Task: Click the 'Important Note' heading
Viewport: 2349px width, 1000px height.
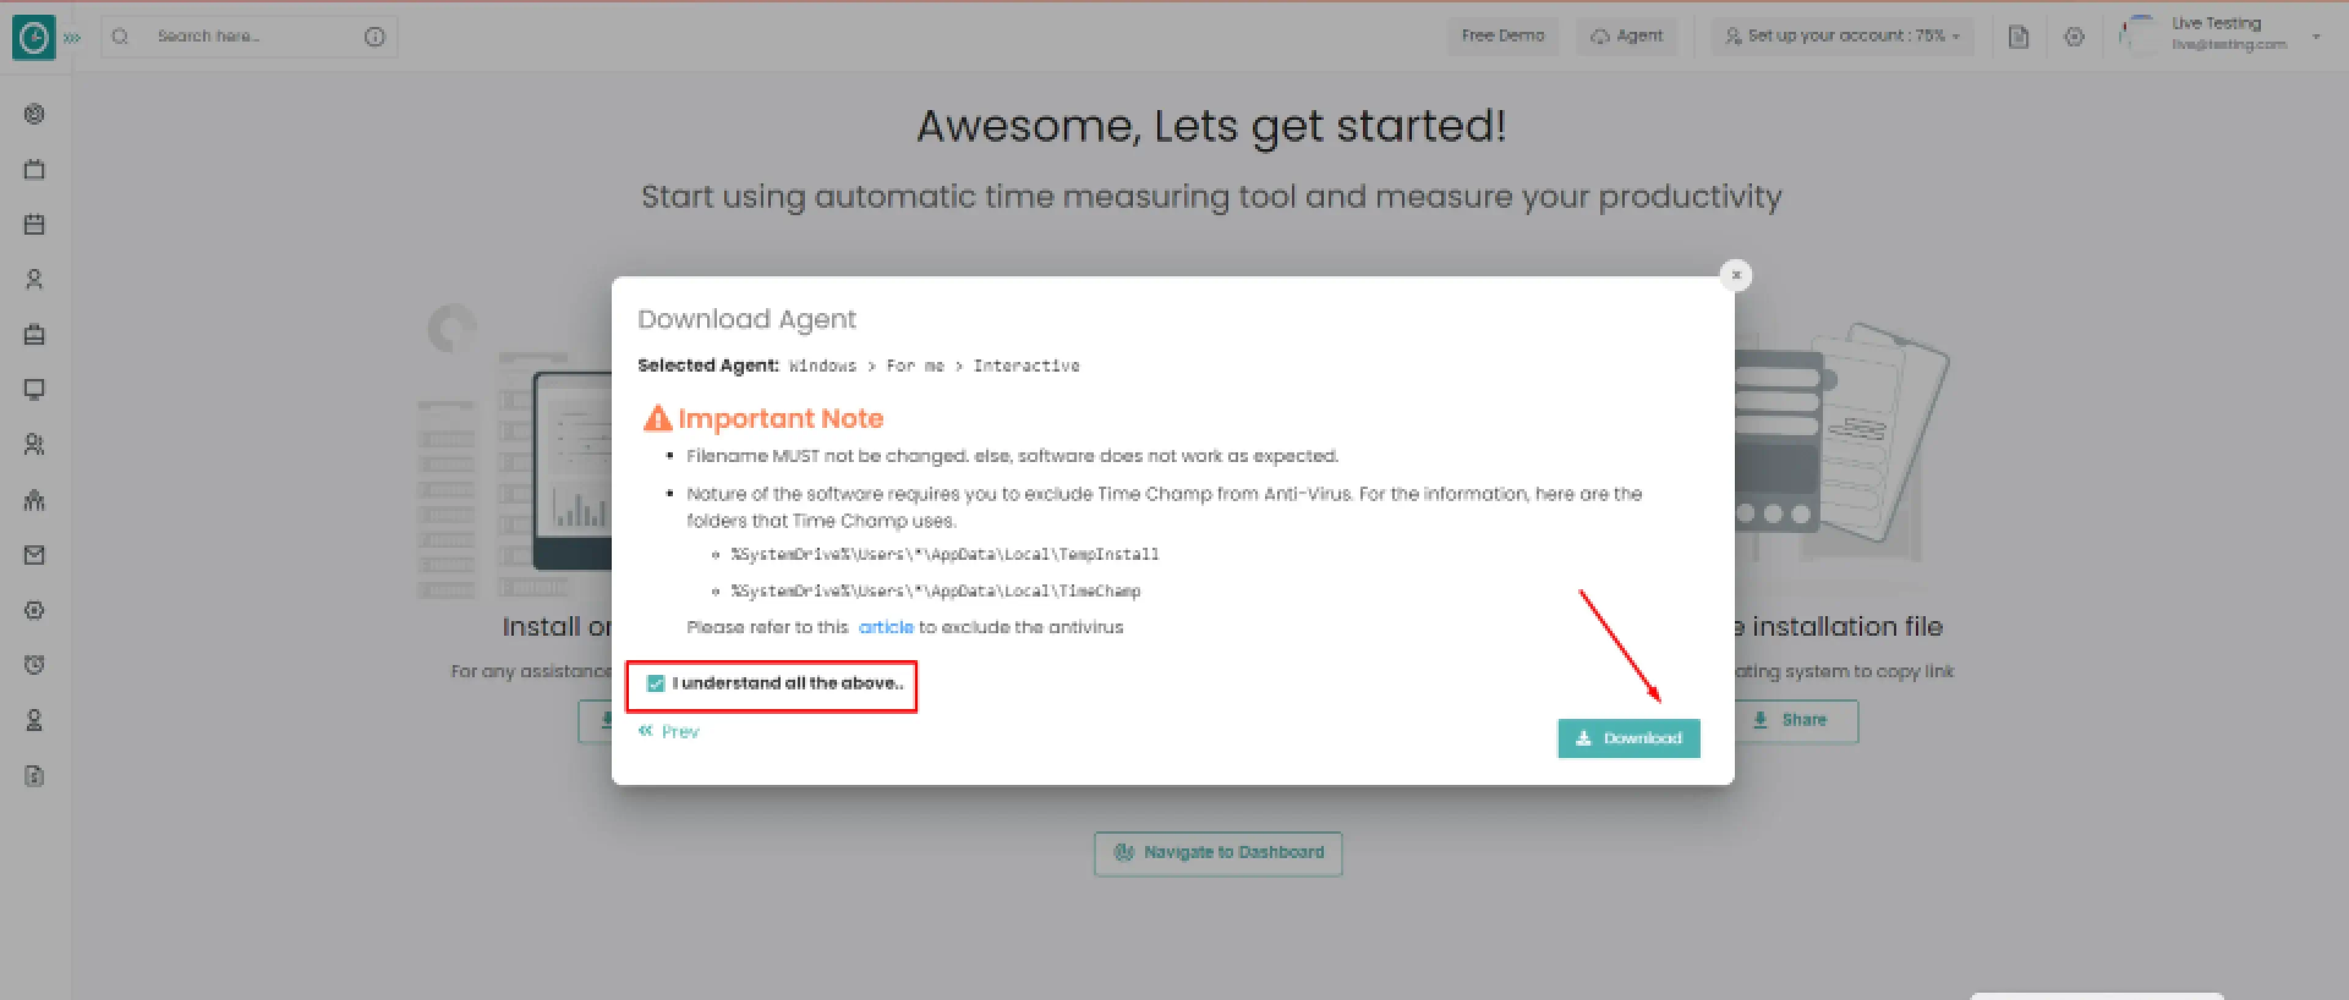Action: [x=781, y=419]
